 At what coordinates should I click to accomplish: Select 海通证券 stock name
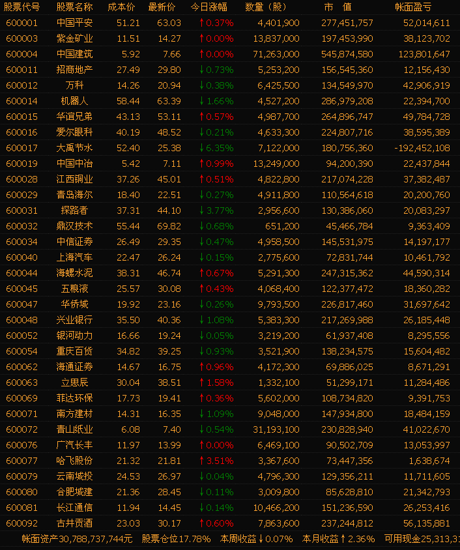(75, 367)
